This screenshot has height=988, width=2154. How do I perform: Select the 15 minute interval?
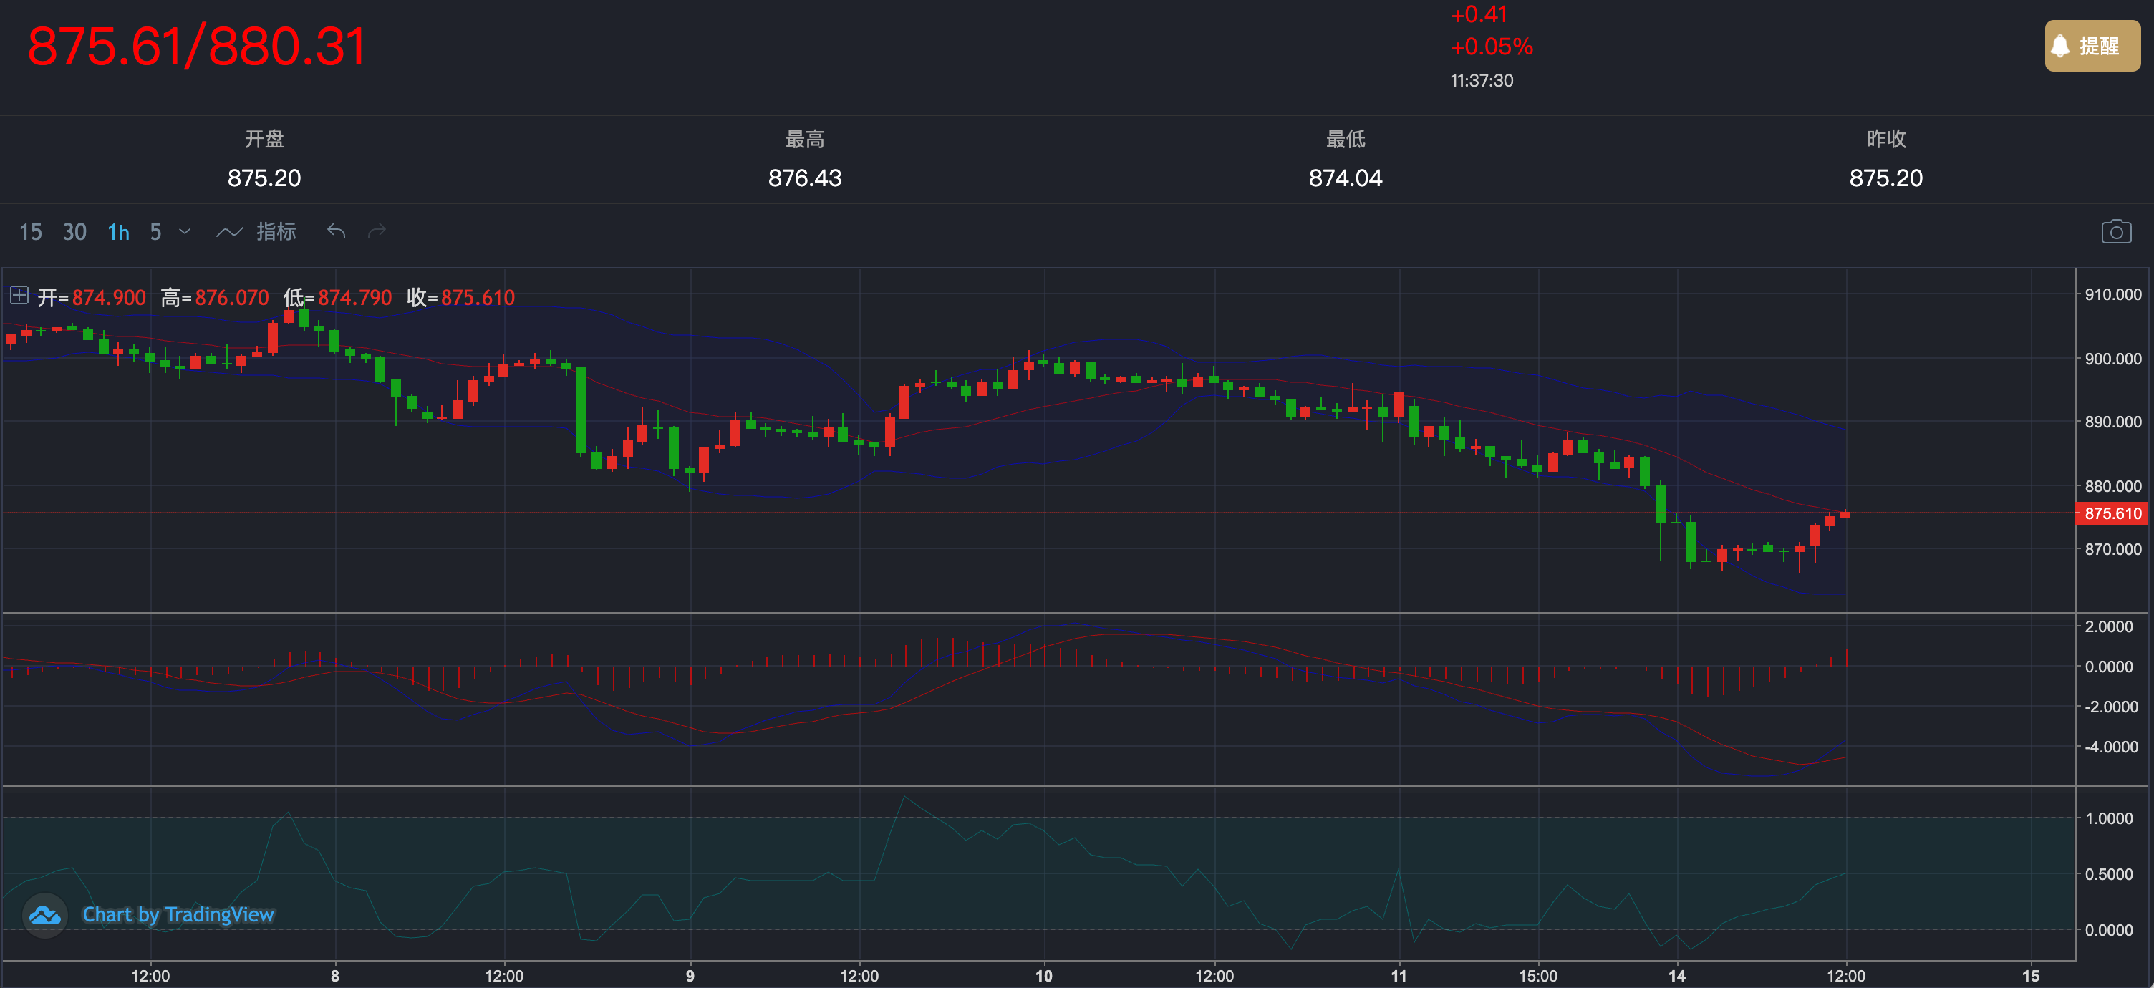point(31,231)
